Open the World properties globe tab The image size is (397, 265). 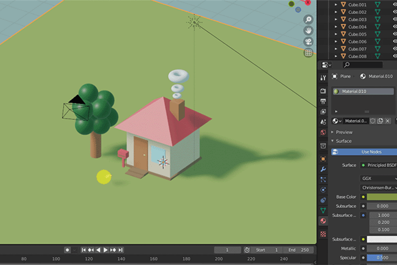(x=323, y=132)
